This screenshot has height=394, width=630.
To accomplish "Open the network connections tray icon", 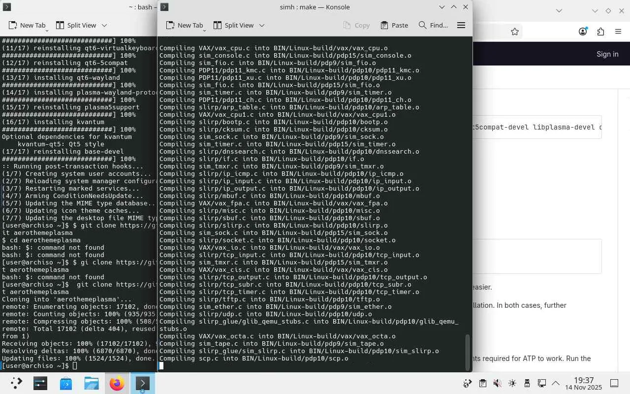I will coord(541,383).
